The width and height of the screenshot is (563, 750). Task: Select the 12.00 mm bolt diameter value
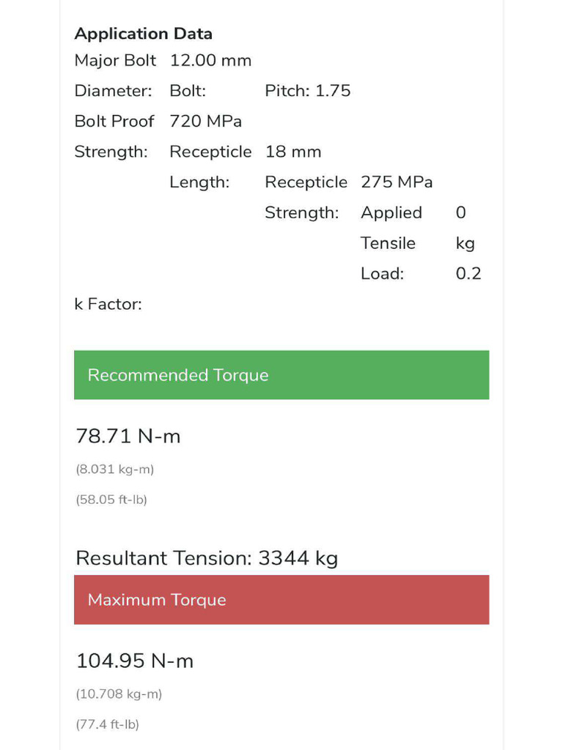click(x=210, y=61)
